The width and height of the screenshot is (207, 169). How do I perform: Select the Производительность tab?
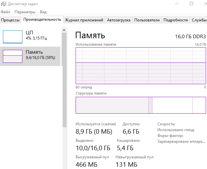[42, 19]
